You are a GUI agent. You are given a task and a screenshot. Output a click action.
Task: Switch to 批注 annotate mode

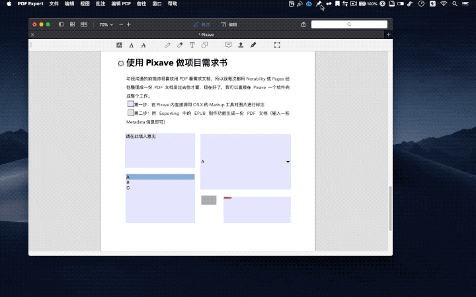[202, 24]
